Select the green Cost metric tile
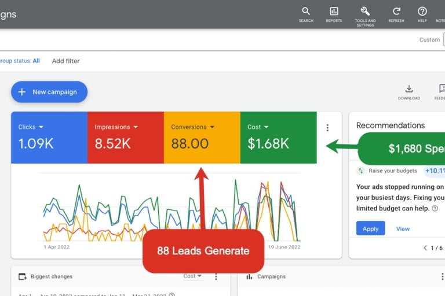The image size is (445, 296). pos(278,138)
